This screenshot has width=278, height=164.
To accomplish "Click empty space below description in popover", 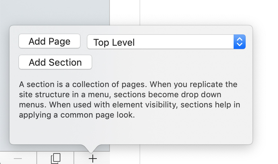I will point(131,132).
